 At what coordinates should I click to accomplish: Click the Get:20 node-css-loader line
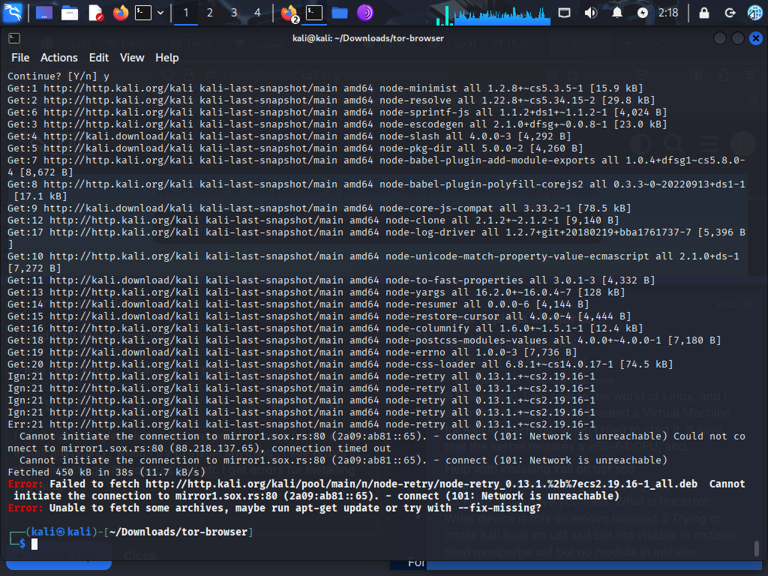point(340,364)
